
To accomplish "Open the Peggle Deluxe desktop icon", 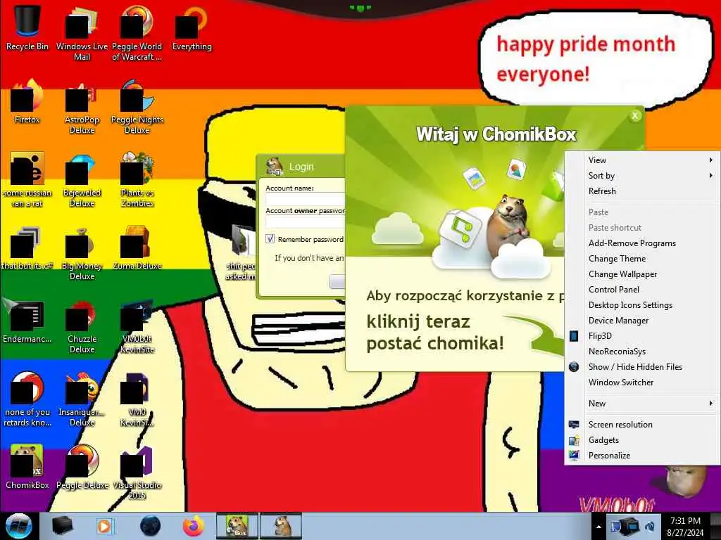I will tap(82, 467).
